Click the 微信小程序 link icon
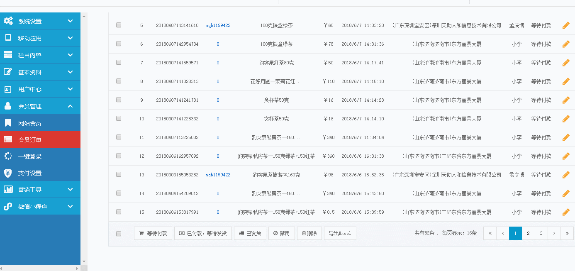The image size is (575, 271). click(x=8, y=206)
